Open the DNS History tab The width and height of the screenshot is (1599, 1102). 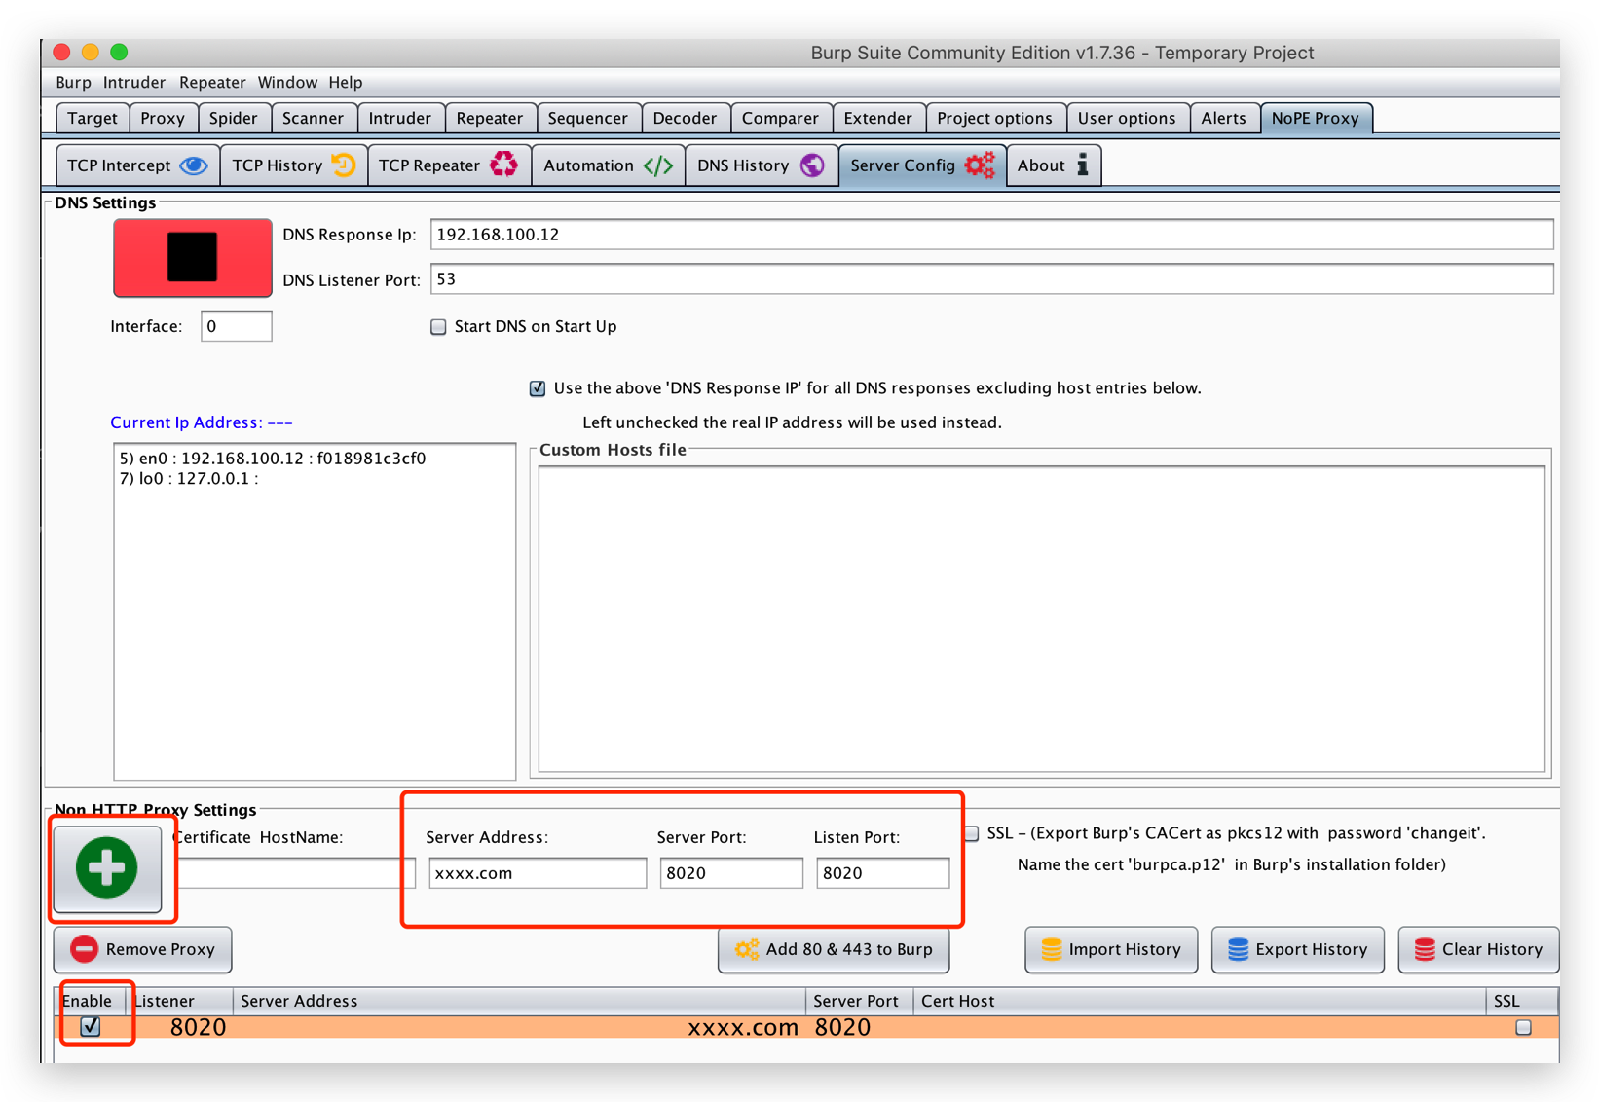[x=762, y=165]
